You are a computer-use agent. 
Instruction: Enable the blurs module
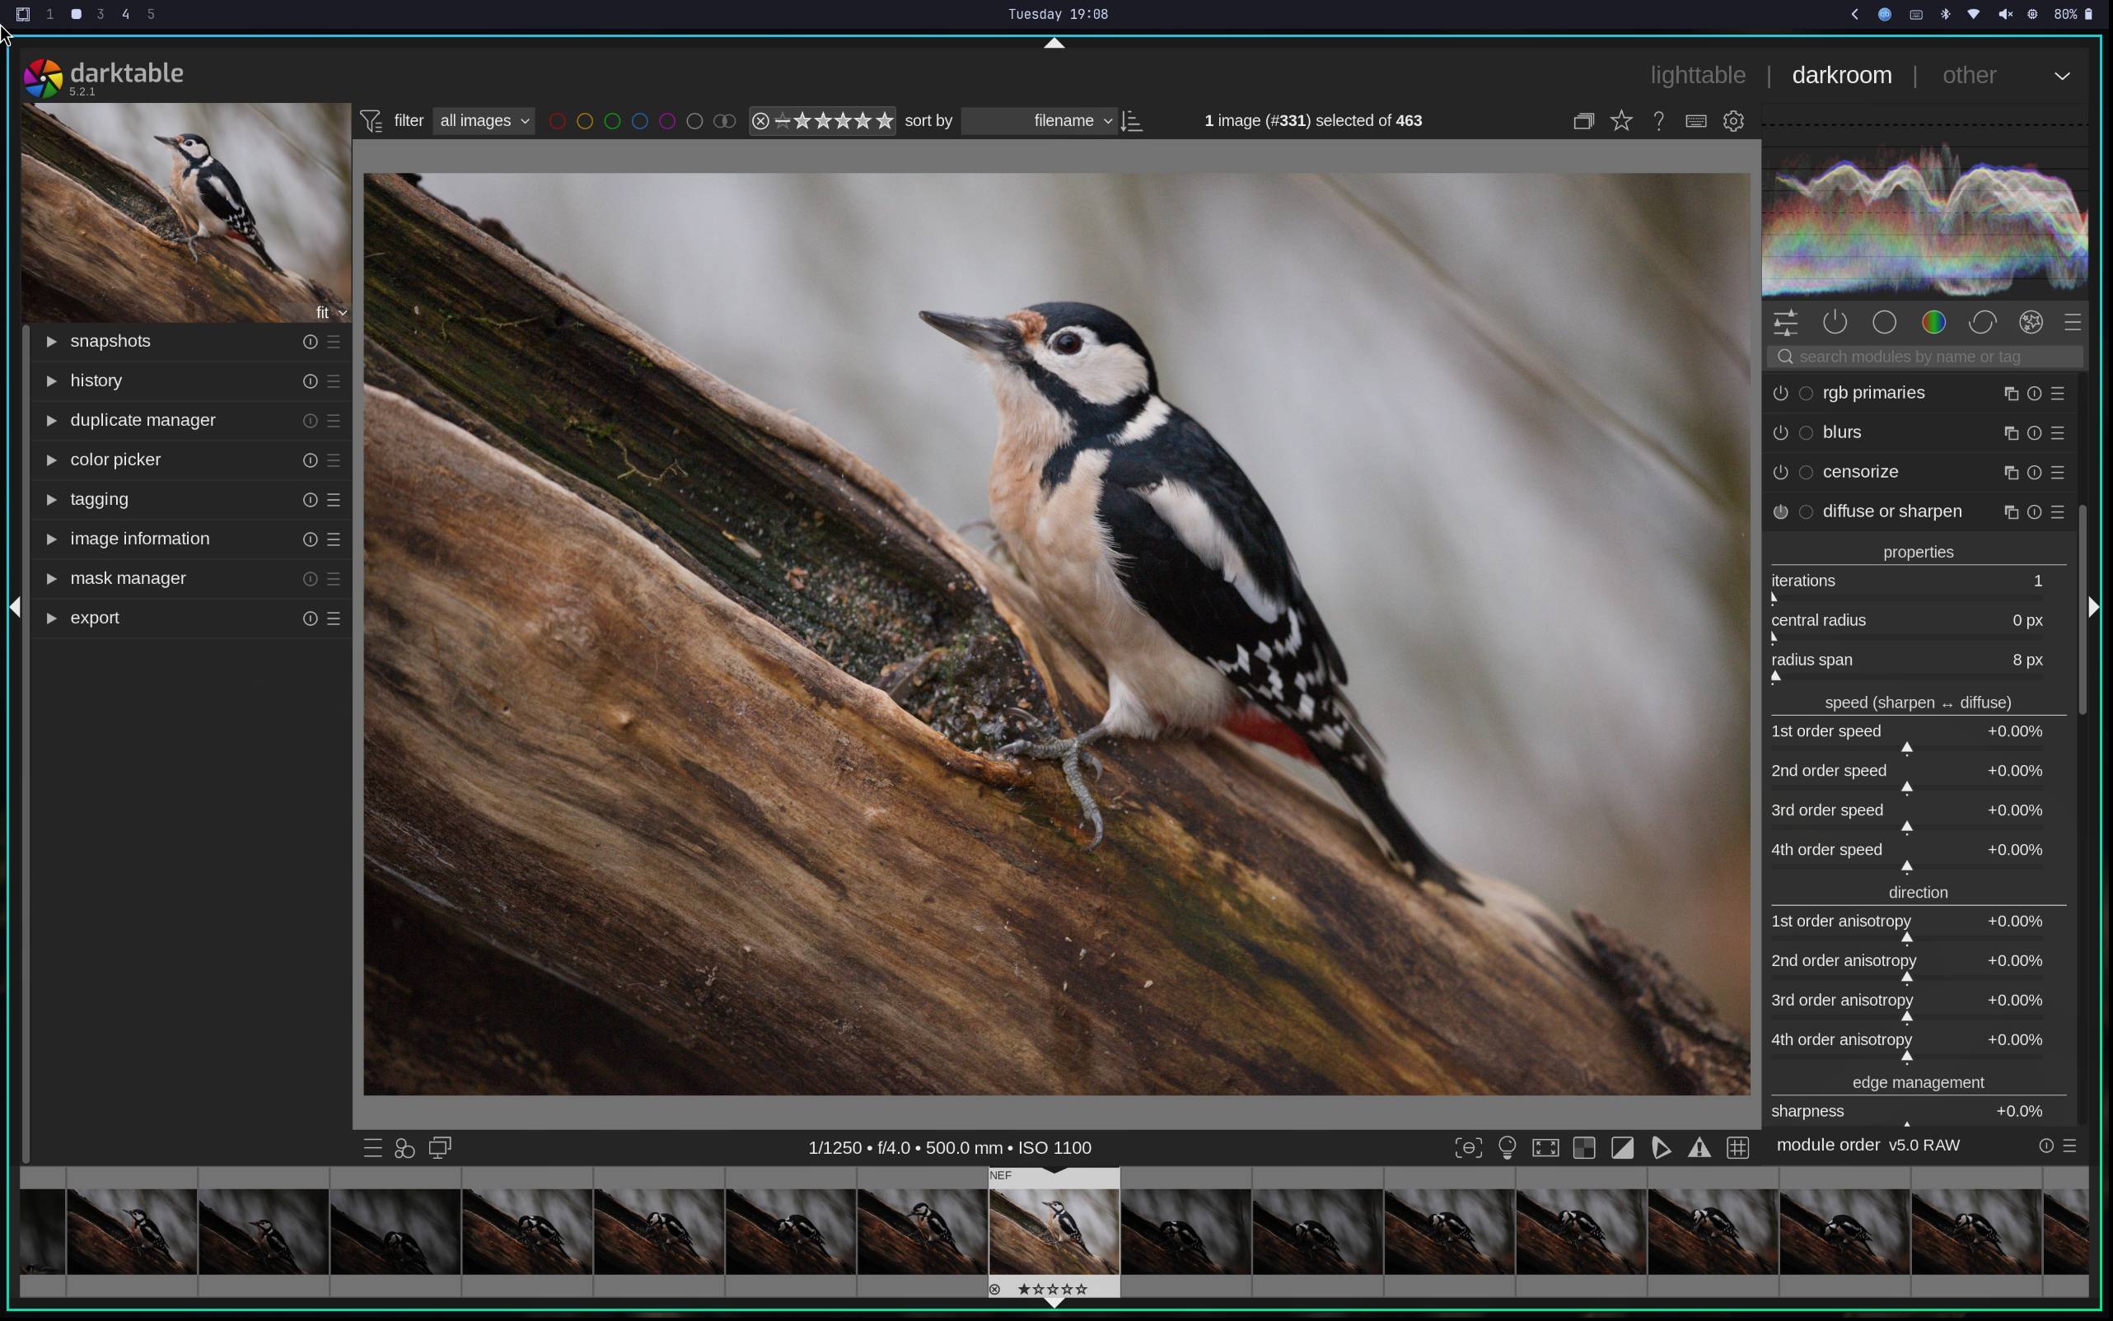click(x=1781, y=432)
